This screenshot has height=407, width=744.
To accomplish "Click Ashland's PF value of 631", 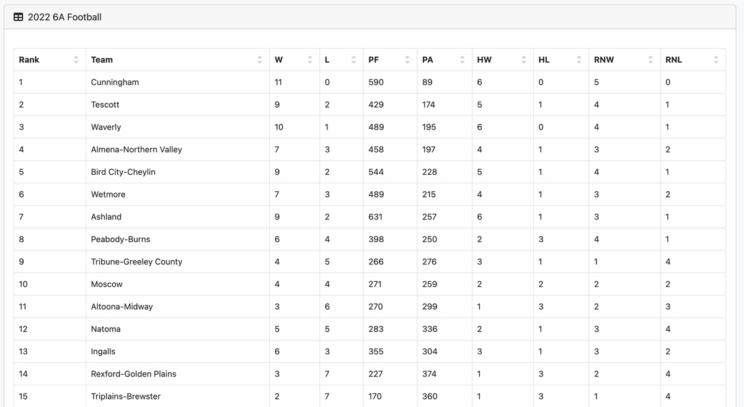I will (x=375, y=217).
